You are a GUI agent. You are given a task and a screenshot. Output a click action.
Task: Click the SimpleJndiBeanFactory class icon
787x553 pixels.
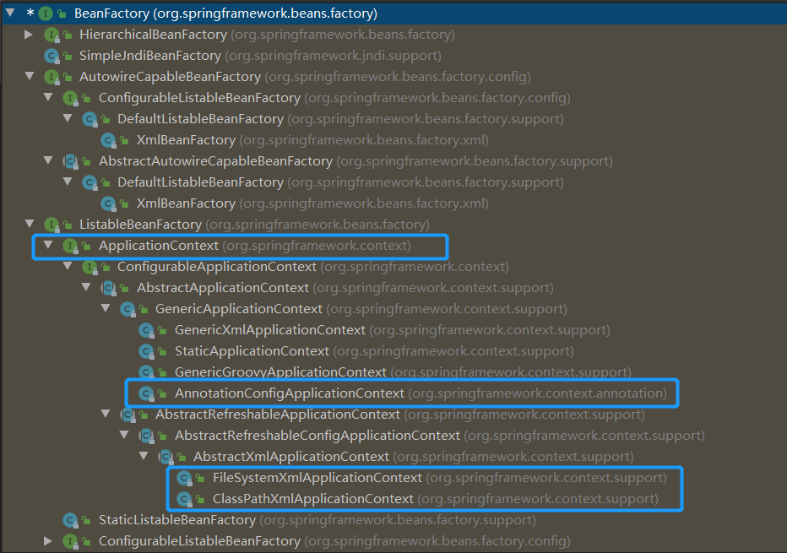tap(52, 56)
